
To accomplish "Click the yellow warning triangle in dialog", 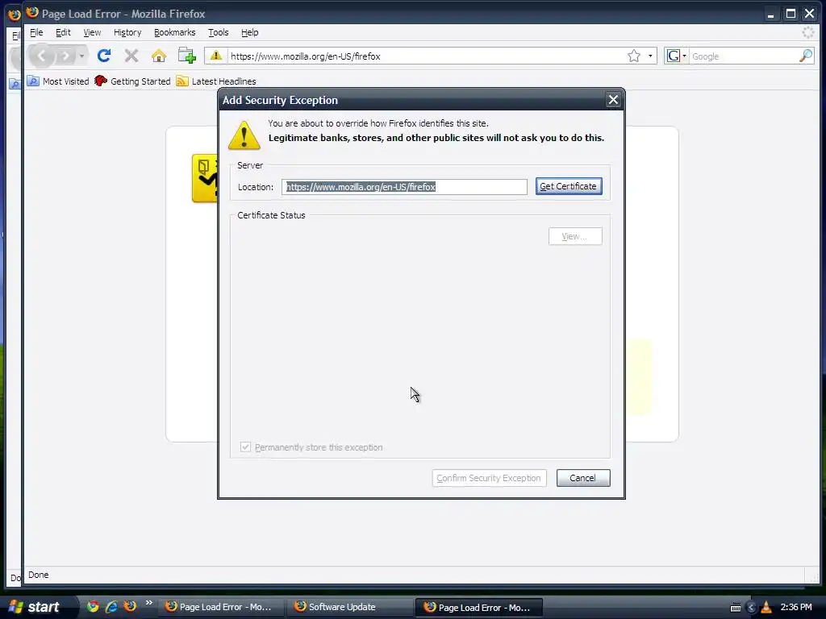I will [244, 135].
